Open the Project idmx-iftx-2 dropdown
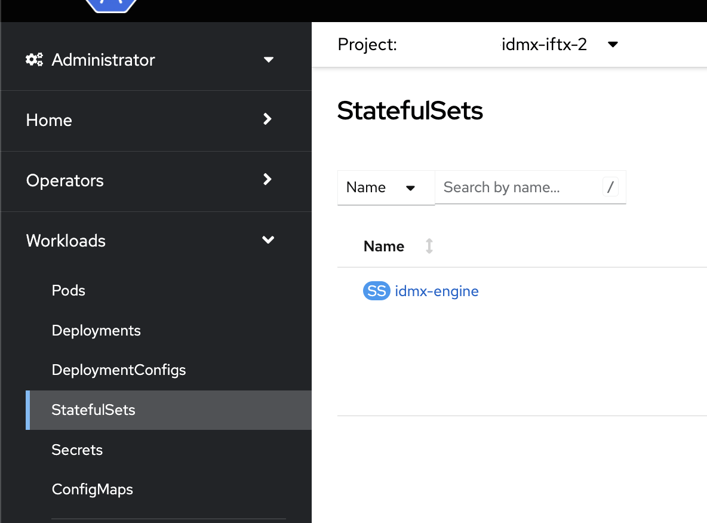Image resolution: width=707 pixels, height=523 pixels. tap(560, 45)
